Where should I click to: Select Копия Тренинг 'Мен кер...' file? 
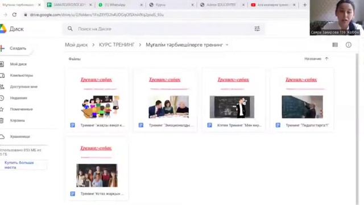[x=234, y=100]
